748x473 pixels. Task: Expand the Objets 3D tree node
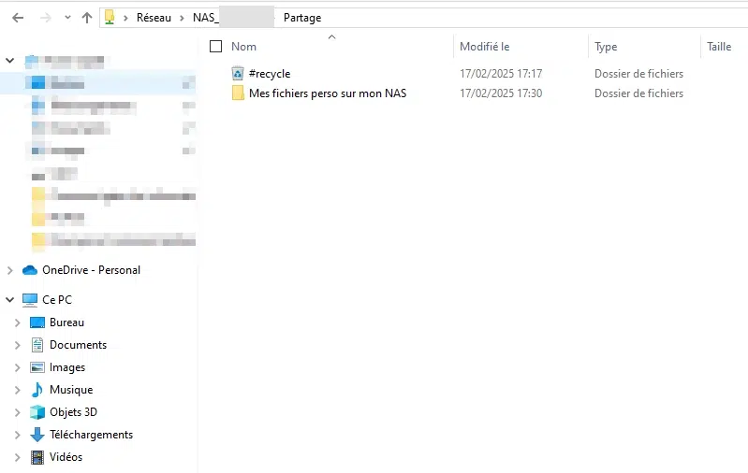(18, 412)
